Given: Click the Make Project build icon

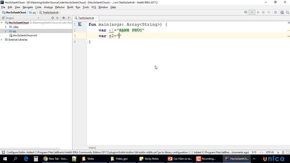Looking at the screenshot, I should (246, 12).
